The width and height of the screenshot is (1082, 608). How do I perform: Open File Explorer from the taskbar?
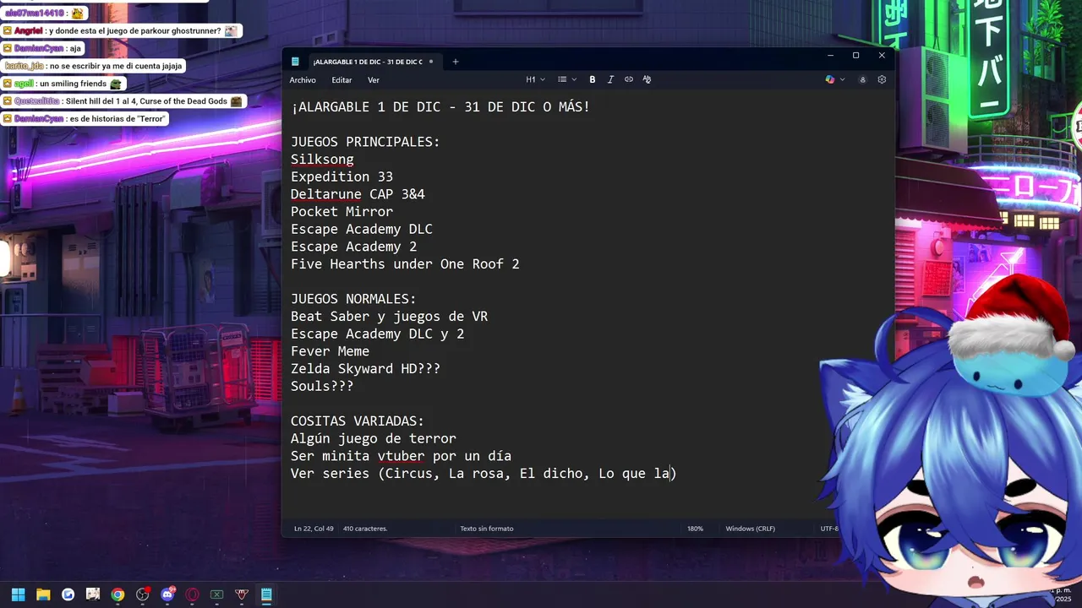click(43, 594)
